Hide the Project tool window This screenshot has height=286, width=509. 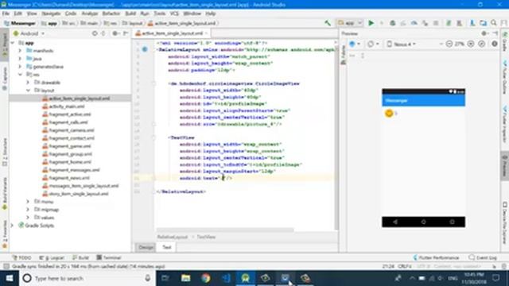click(x=126, y=33)
